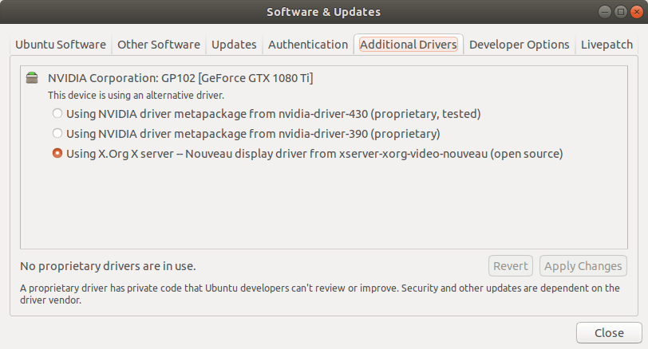Select the Nouveau open source display driver
The image size is (648, 349).
tap(57, 154)
